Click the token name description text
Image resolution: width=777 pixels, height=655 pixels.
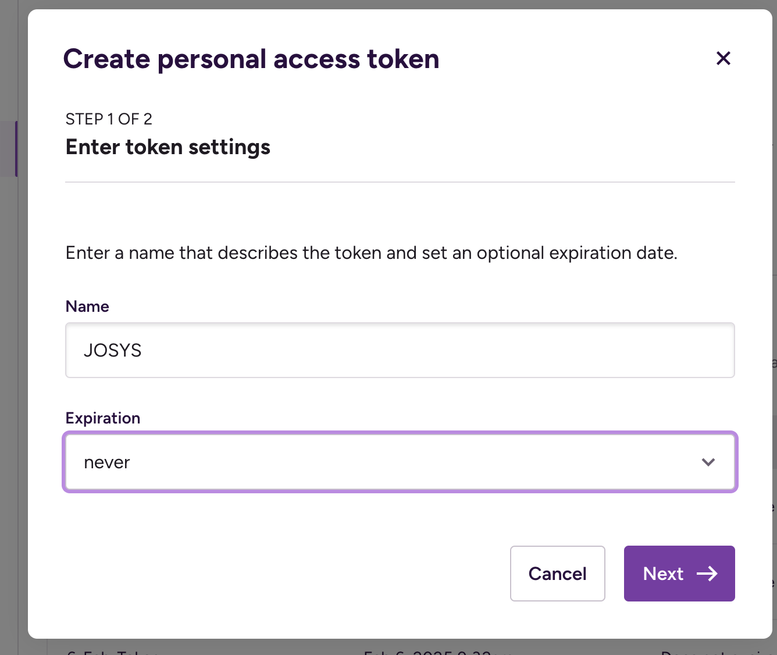pos(371,253)
